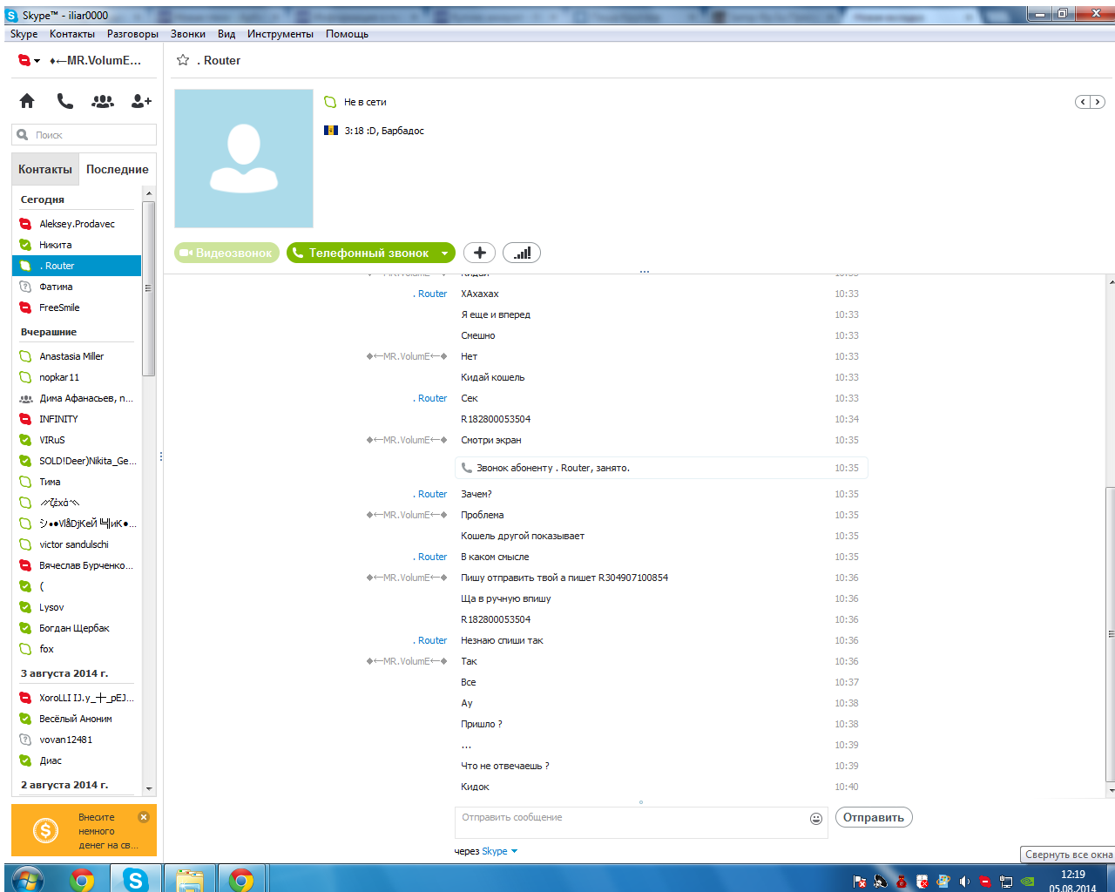
Task: Open the Контакты menu
Action: coord(72,34)
